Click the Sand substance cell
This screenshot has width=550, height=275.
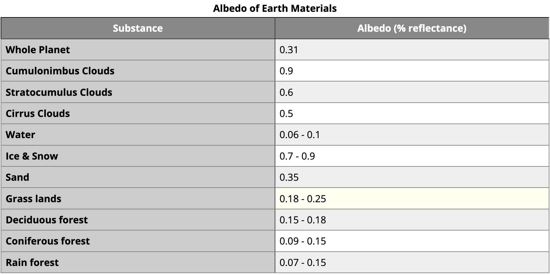point(17,177)
